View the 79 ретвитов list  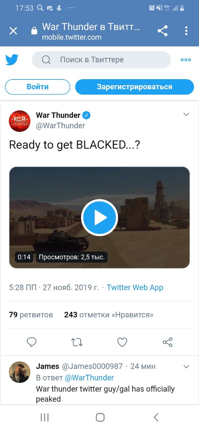[31, 315]
